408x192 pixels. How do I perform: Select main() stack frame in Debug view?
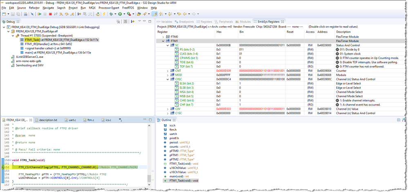point(55,53)
